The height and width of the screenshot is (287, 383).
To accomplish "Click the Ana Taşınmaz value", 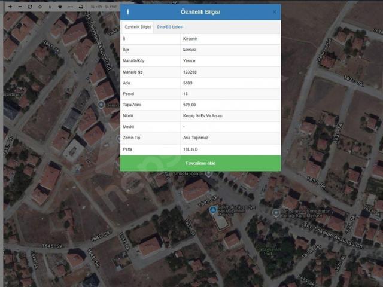I will click(x=196, y=138).
